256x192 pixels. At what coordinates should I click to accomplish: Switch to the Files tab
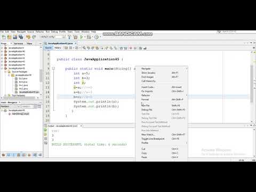(29, 44)
